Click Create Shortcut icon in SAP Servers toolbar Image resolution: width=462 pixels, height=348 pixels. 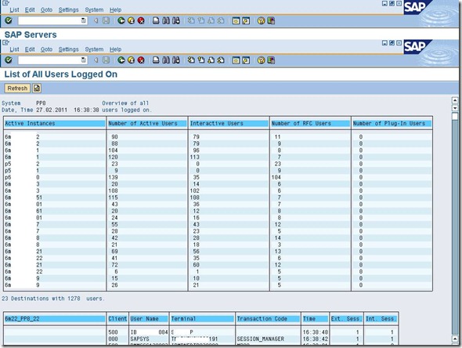[x=246, y=20]
